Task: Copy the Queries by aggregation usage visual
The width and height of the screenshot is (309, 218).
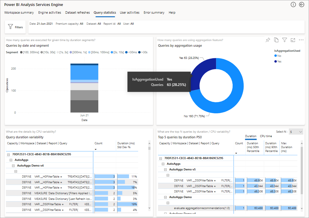Action: (x=276, y=40)
